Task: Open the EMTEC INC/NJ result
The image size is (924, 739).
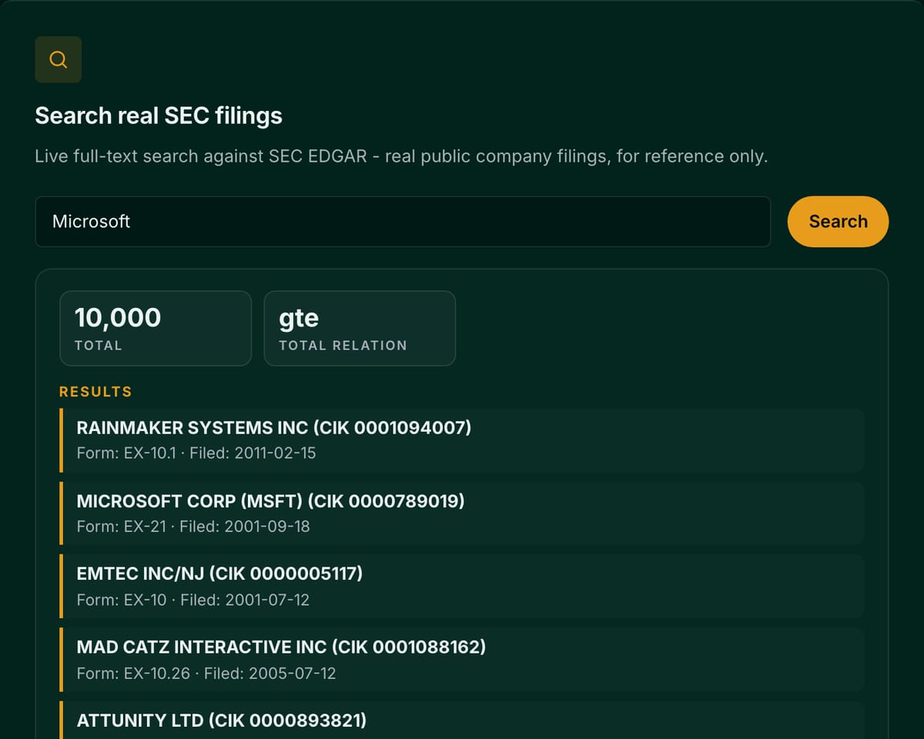Action: pos(462,587)
